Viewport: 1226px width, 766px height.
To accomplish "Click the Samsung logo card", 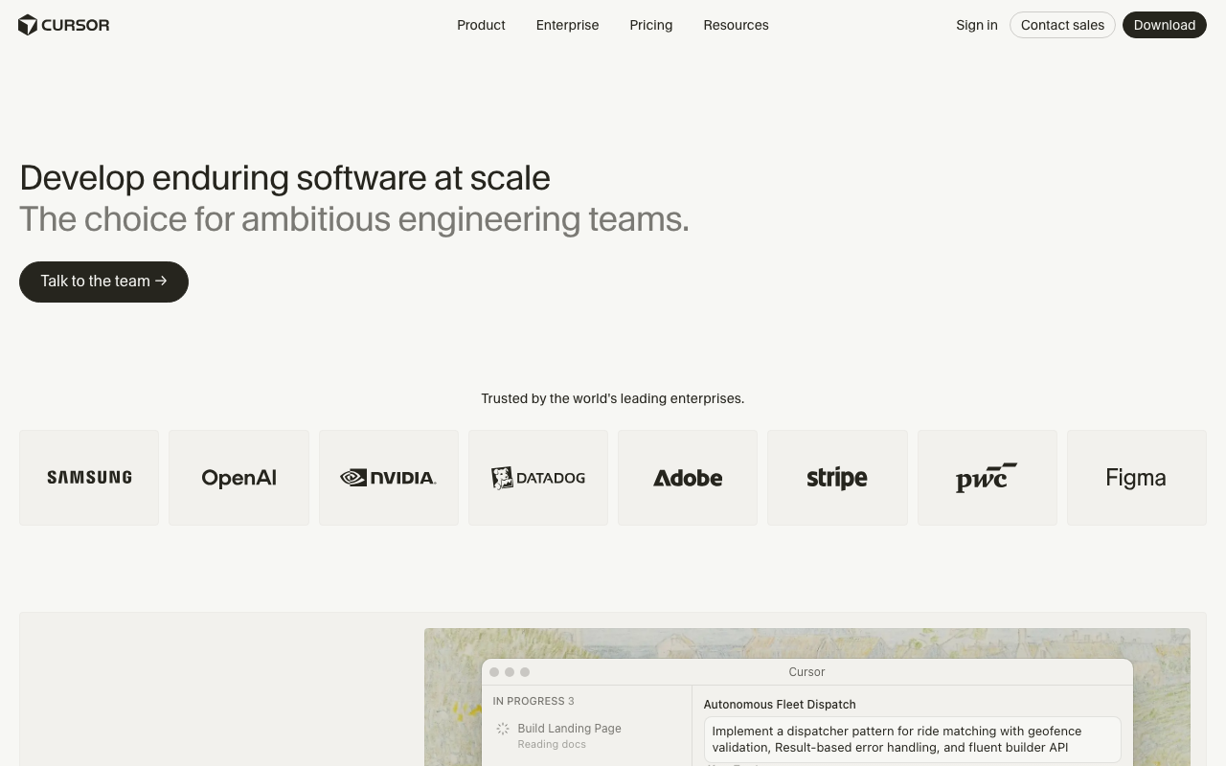I will click(x=89, y=478).
